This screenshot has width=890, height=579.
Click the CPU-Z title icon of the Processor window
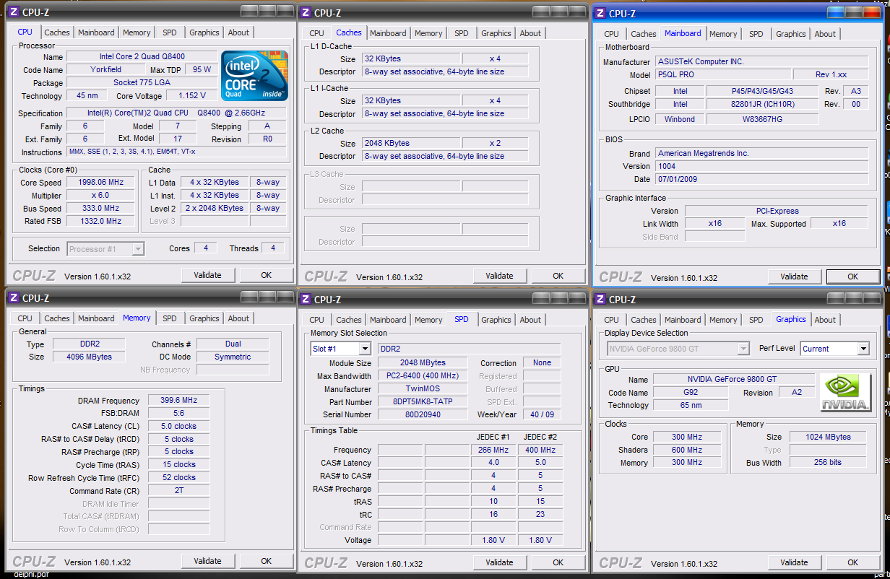pos(13,12)
